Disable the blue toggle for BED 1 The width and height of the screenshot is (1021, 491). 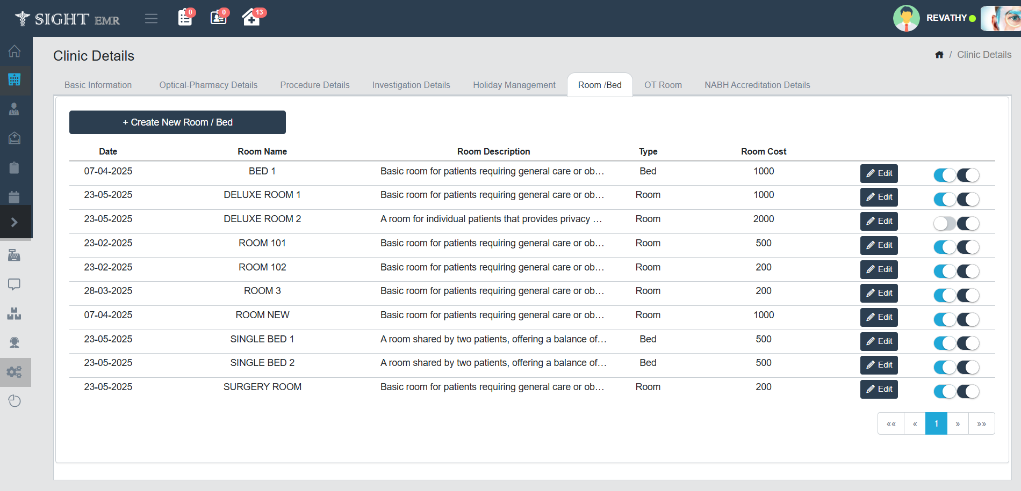coord(945,175)
